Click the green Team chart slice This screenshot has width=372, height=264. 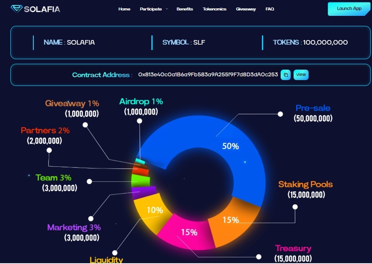140,180
